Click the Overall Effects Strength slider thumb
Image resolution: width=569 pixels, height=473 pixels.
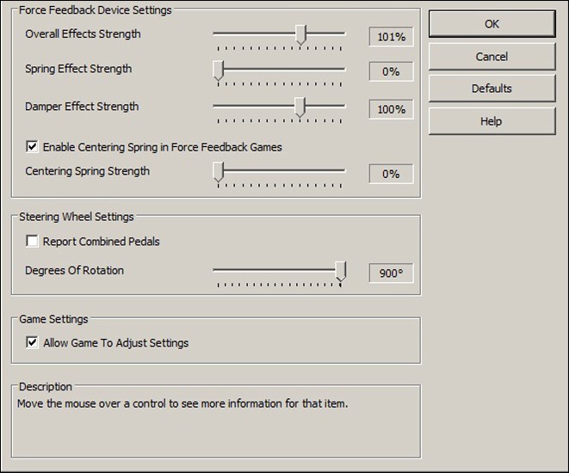(300, 34)
